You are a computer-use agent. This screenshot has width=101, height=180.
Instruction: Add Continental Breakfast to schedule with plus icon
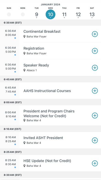pyautogui.click(x=95, y=34)
